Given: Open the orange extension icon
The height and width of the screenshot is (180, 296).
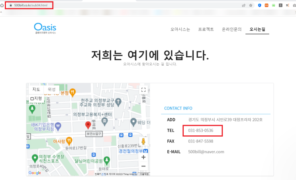Looking at the screenshot, I should (x=267, y=5).
